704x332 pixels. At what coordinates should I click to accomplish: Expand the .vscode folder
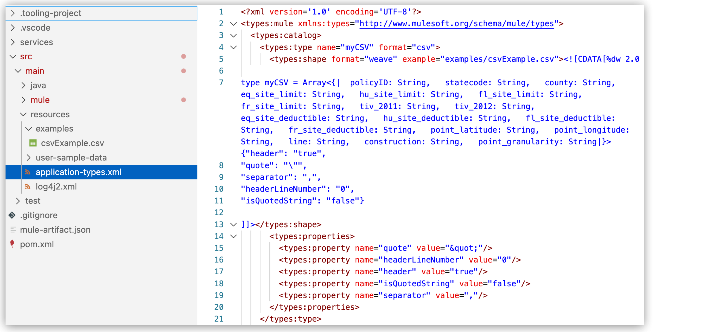pyautogui.click(x=12, y=28)
